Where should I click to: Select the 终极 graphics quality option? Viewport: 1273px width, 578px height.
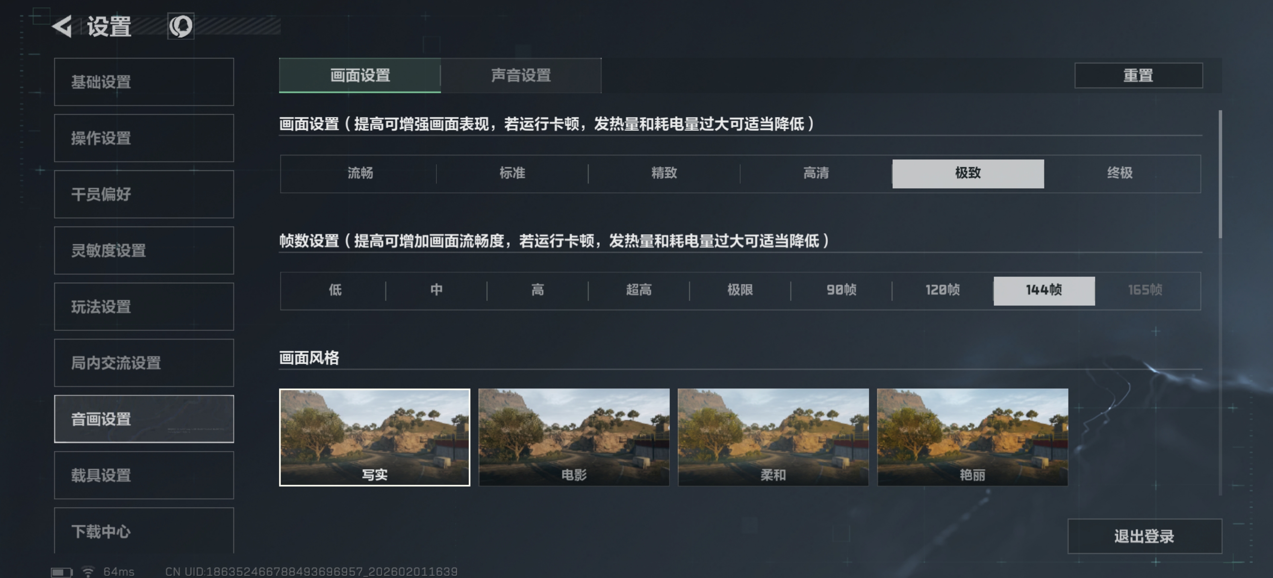click(1120, 173)
